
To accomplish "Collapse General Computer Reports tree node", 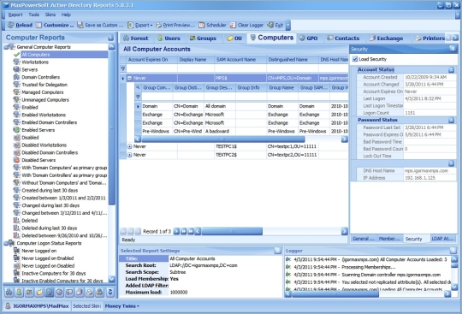I will [x=6, y=47].
